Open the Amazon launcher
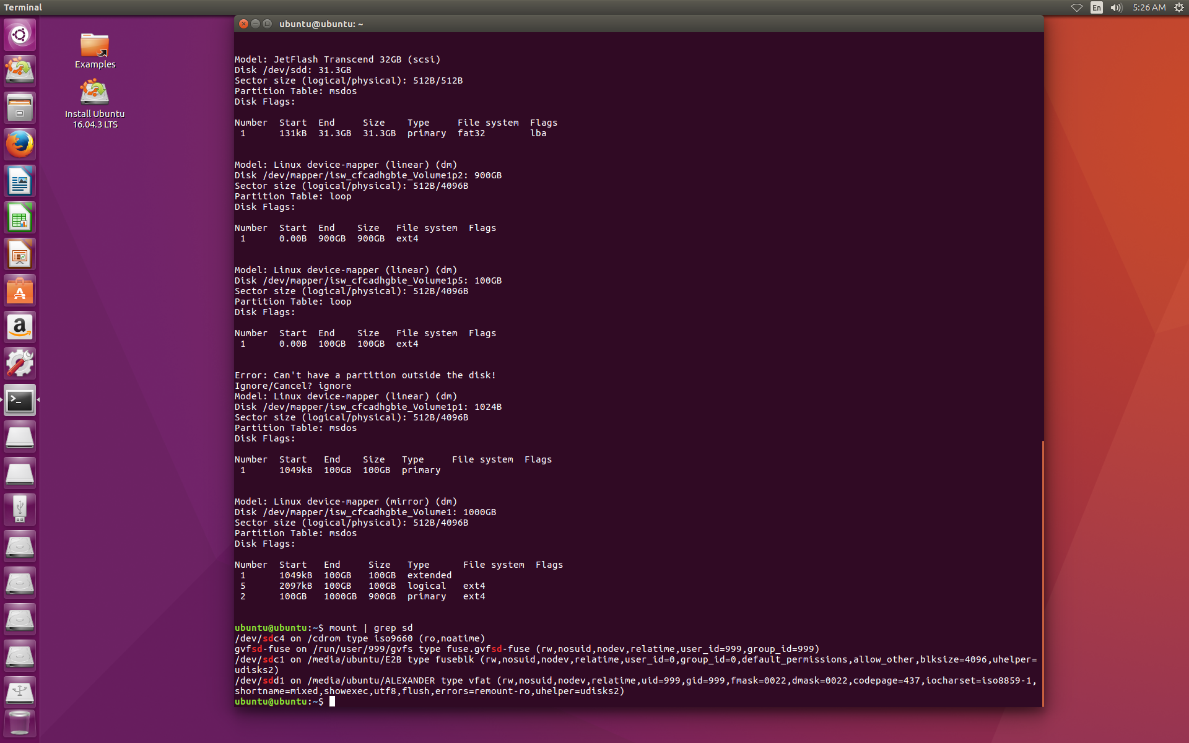Screen dimensions: 1189x743 click(x=20, y=327)
